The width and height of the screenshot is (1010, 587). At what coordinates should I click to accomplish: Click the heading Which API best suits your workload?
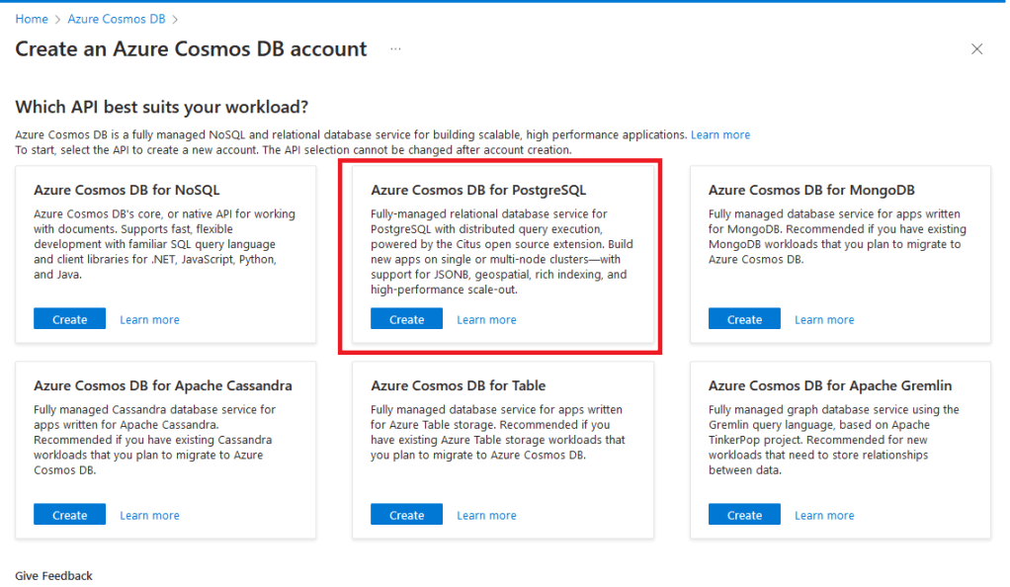pos(162,107)
